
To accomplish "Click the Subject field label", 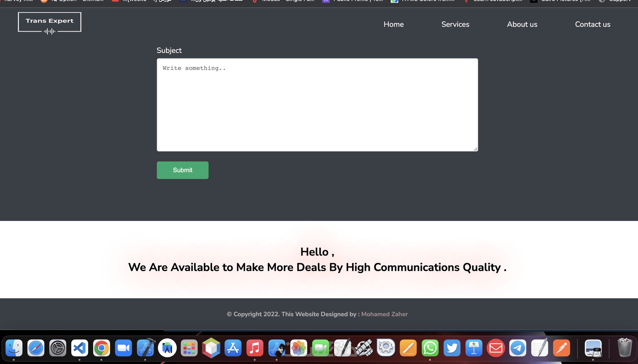I will tap(169, 50).
